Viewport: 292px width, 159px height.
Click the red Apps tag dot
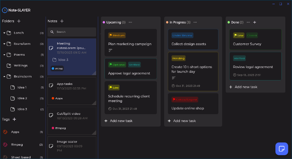click(53, 98)
